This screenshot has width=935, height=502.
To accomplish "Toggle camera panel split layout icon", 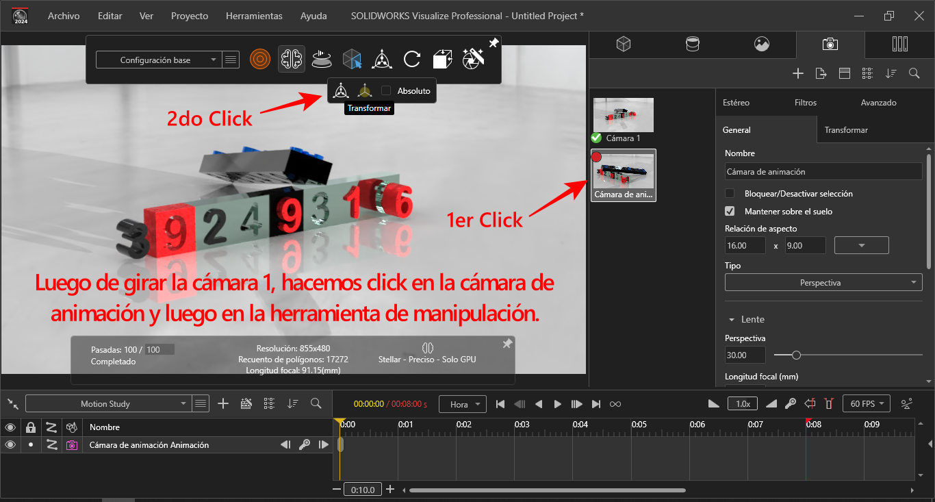I will (x=844, y=73).
